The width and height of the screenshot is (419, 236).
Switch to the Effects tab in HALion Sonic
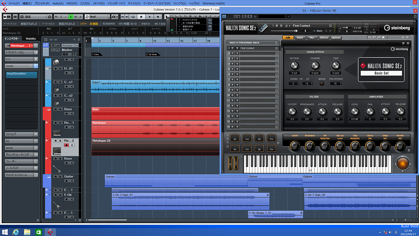324,38
